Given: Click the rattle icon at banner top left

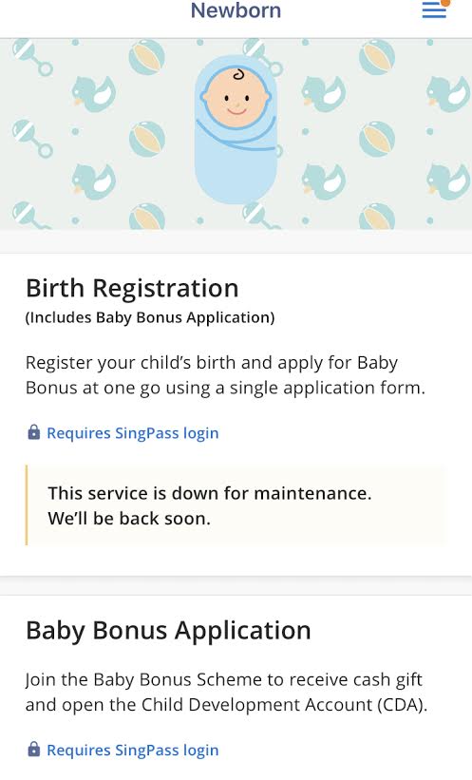Looking at the screenshot, I should pos(30,57).
